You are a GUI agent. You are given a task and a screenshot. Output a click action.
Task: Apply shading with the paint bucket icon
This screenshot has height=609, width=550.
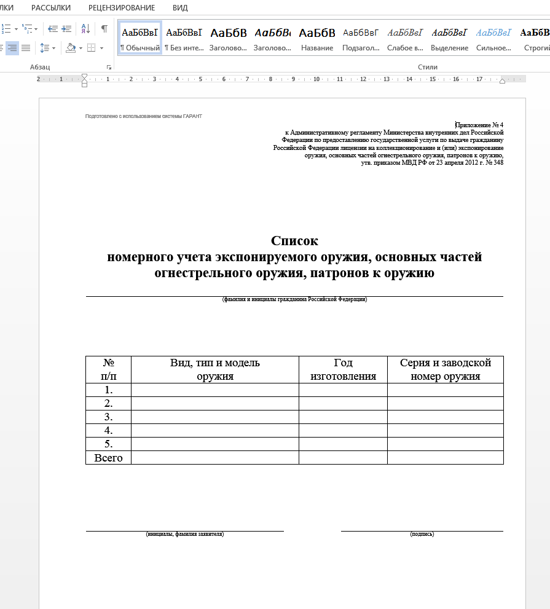(x=69, y=48)
